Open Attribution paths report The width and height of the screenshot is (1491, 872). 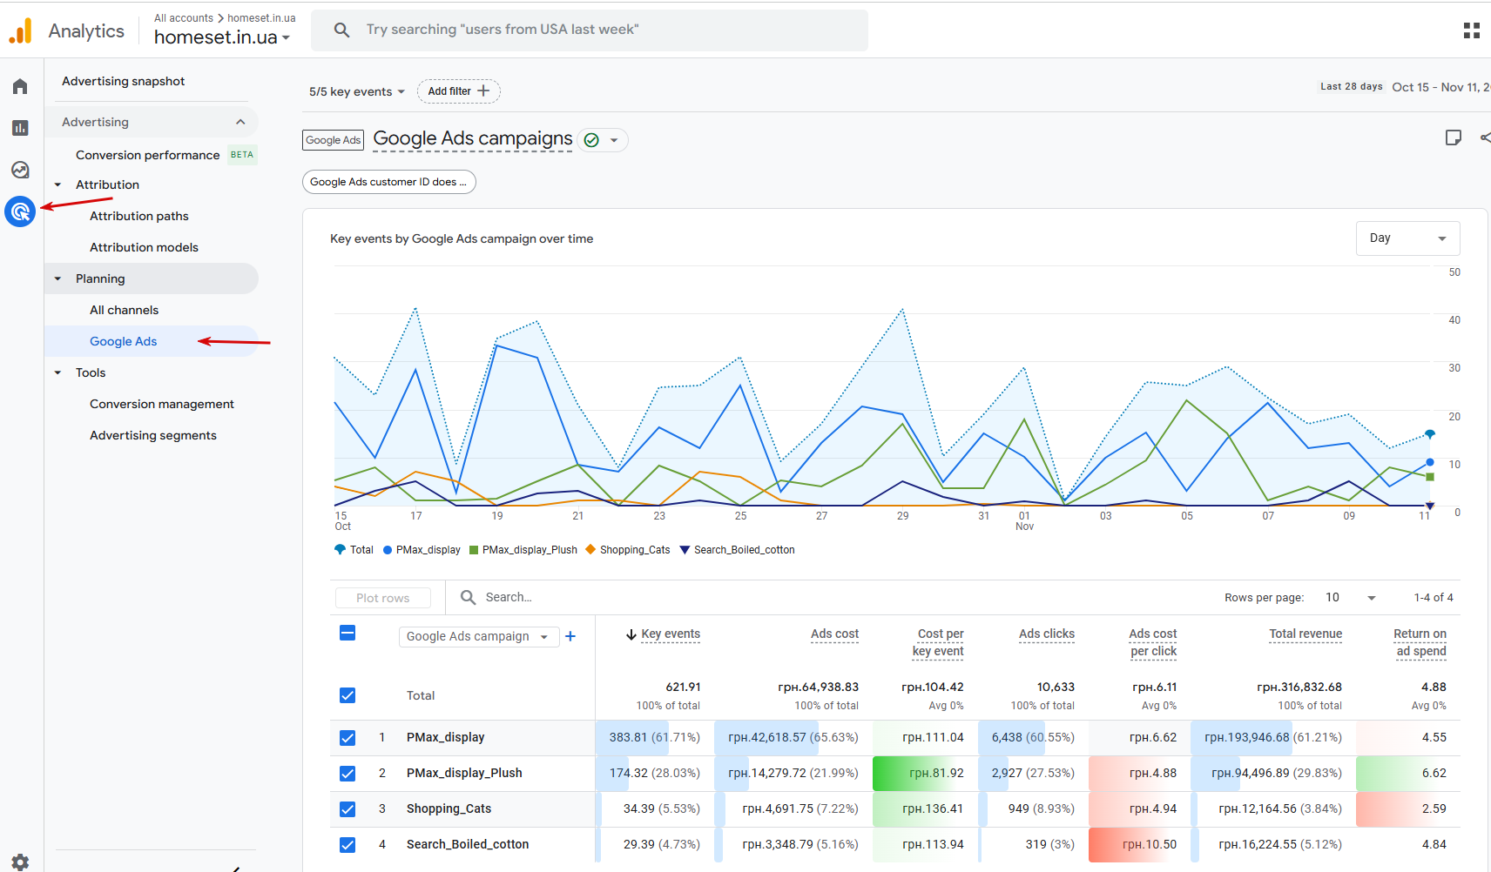tap(139, 216)
